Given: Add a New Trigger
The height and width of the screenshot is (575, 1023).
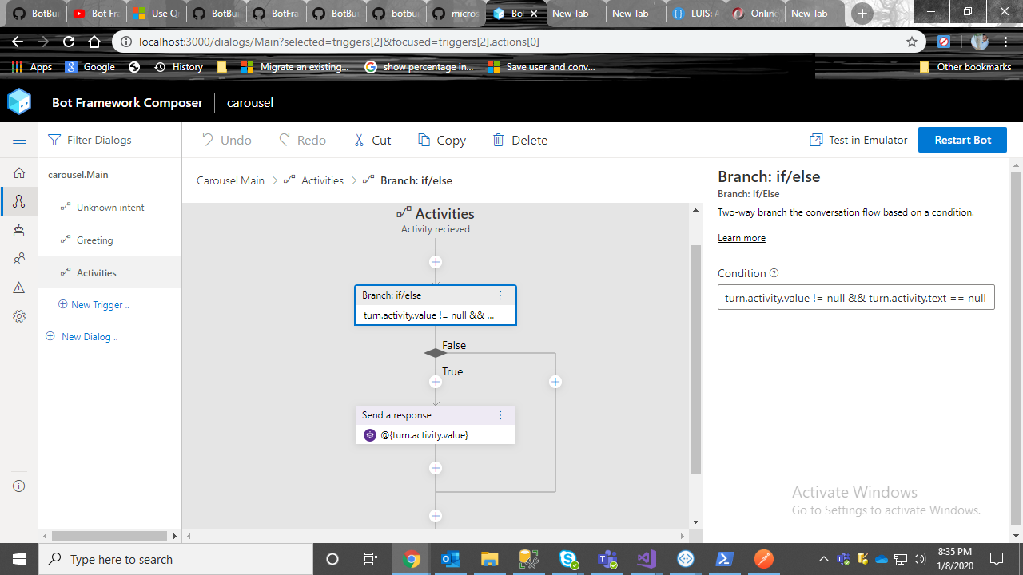Looking at the screenshot, I should click(x=94, y=304).
